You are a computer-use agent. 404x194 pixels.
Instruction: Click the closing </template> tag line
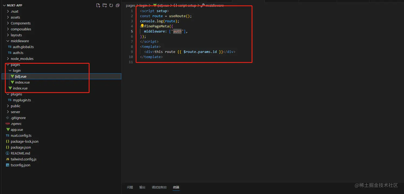pos(151,57)
